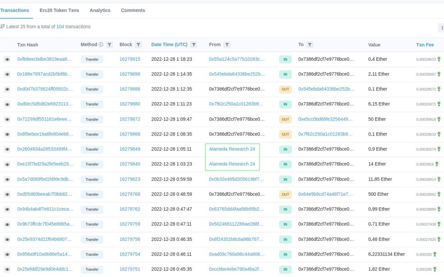
Task: Select the 500 Ether value cell
Action: 378,194
